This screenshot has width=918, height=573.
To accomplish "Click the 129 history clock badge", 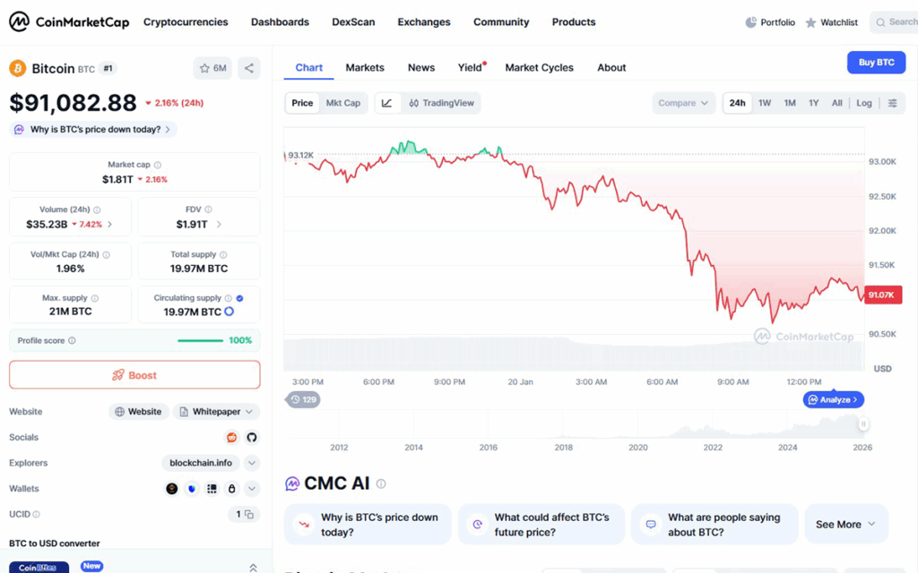I will coord(303,400).
